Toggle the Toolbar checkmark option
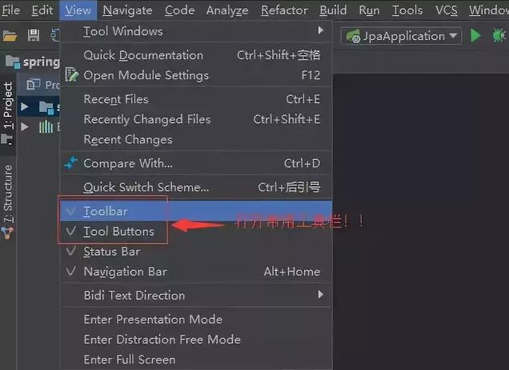The height and width of the screenshot is (370, 509). [196, 212]
